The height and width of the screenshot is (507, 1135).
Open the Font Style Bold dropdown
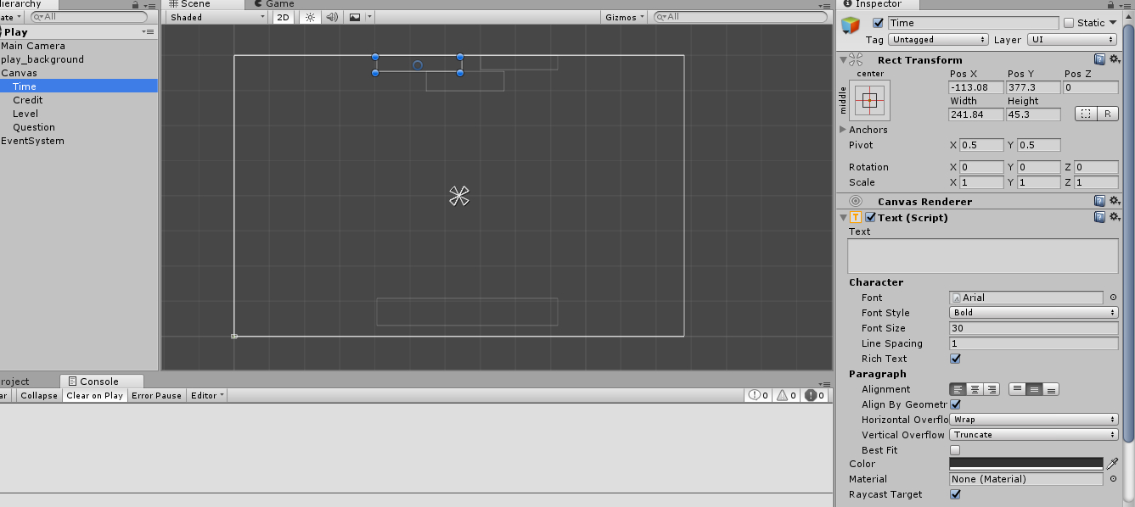(x=1033, y=313)
